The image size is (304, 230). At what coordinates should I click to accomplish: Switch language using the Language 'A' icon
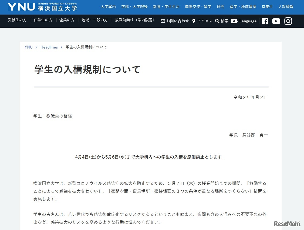click(235, 21)
